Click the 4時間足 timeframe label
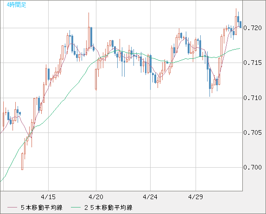Image resolution: width=266 pixels, height=214 pixels. (x=17, y=5)
